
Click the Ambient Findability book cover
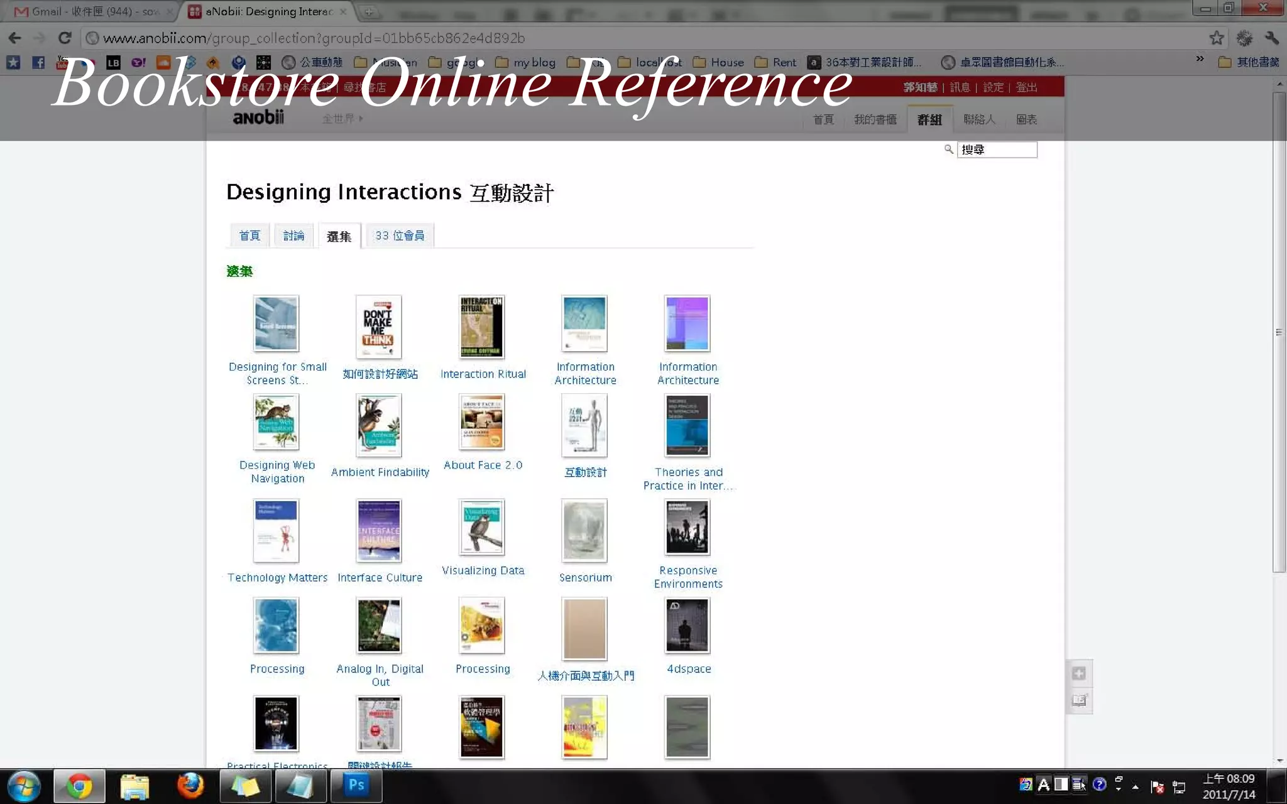click(378, 425)
